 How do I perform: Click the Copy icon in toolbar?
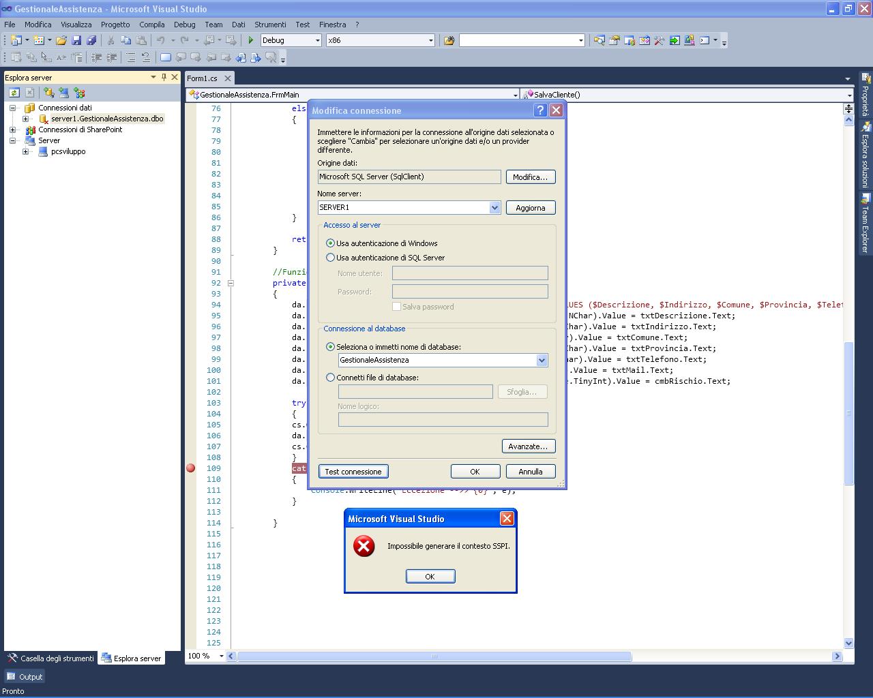pyautogui.click(x=125, y=40)
